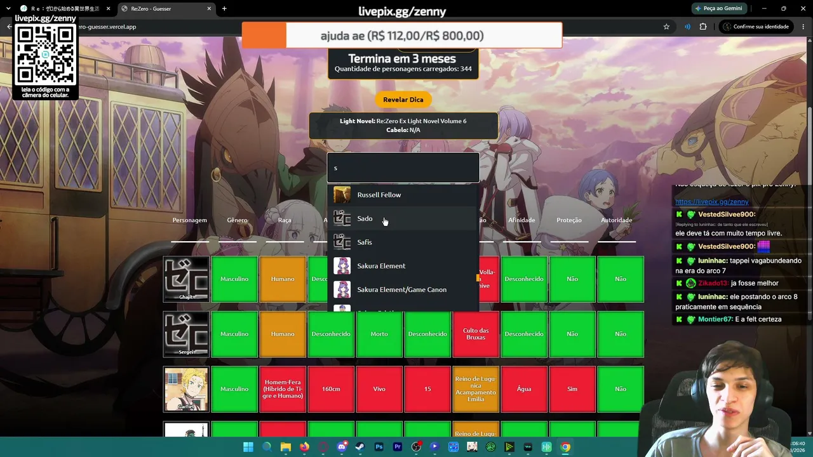Open OBS Studio from the taskbar
This screenshot has height=457, width=813.
click(416, 447)
